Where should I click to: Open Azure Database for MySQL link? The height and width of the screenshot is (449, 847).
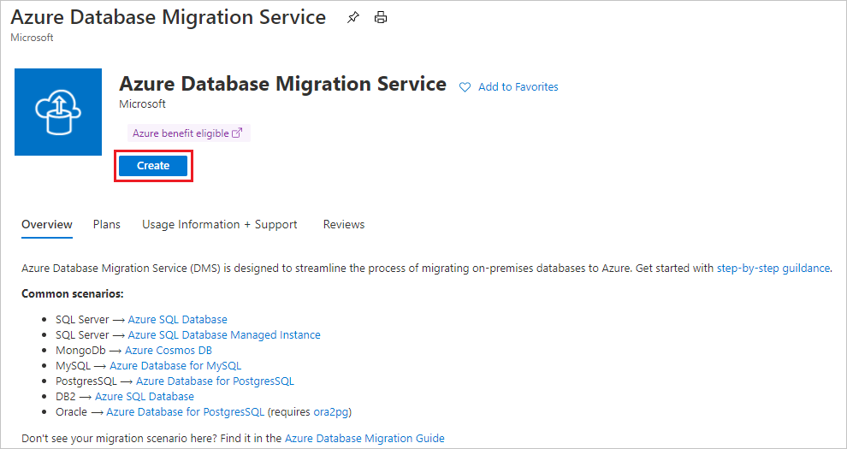point(175,366)
